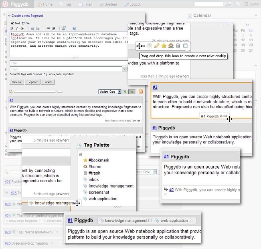The image size is (261, 249).
Task: Click the Piggydb logo title
Action: pyautogui.click(x=20, y=4)
